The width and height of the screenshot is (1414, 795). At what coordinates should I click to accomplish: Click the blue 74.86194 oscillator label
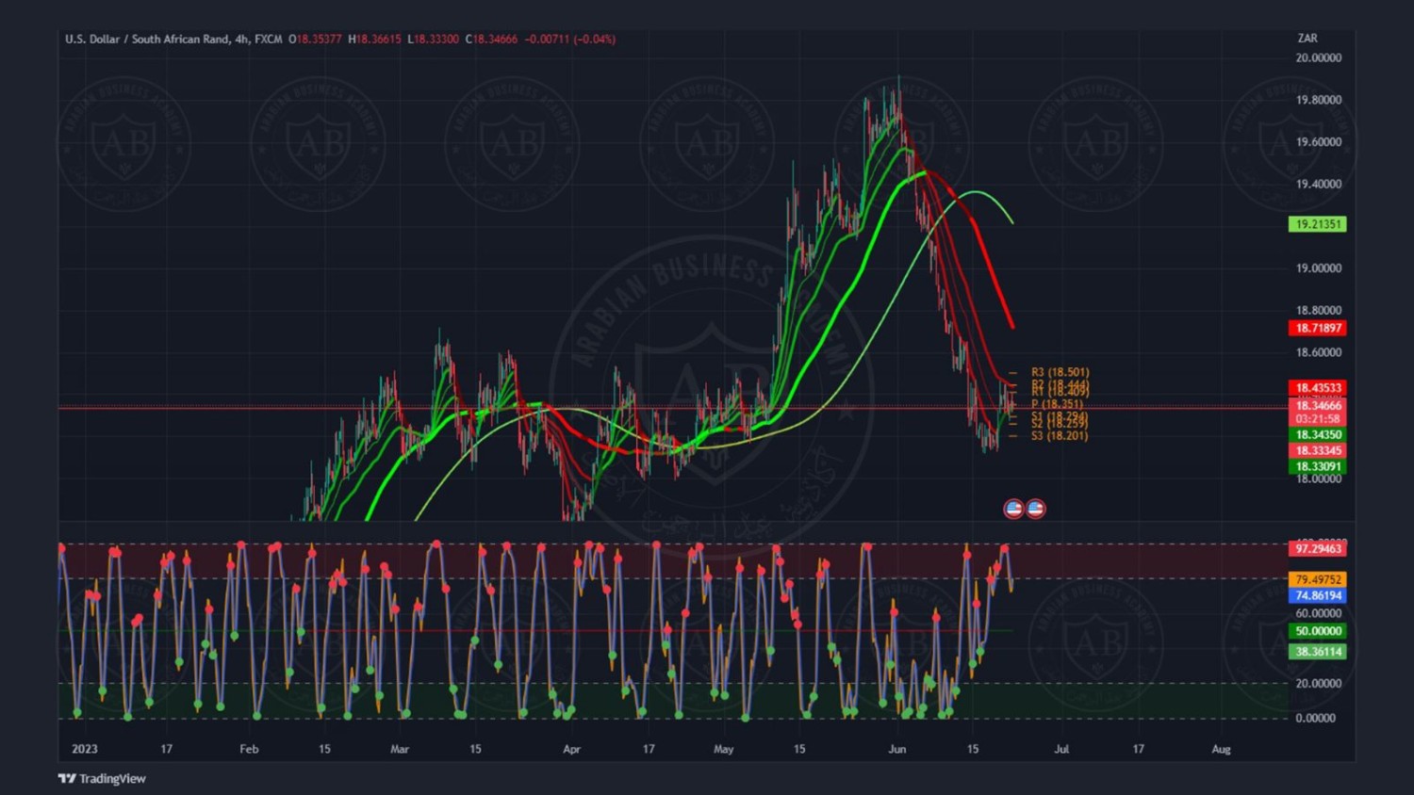click(1318, 596)
